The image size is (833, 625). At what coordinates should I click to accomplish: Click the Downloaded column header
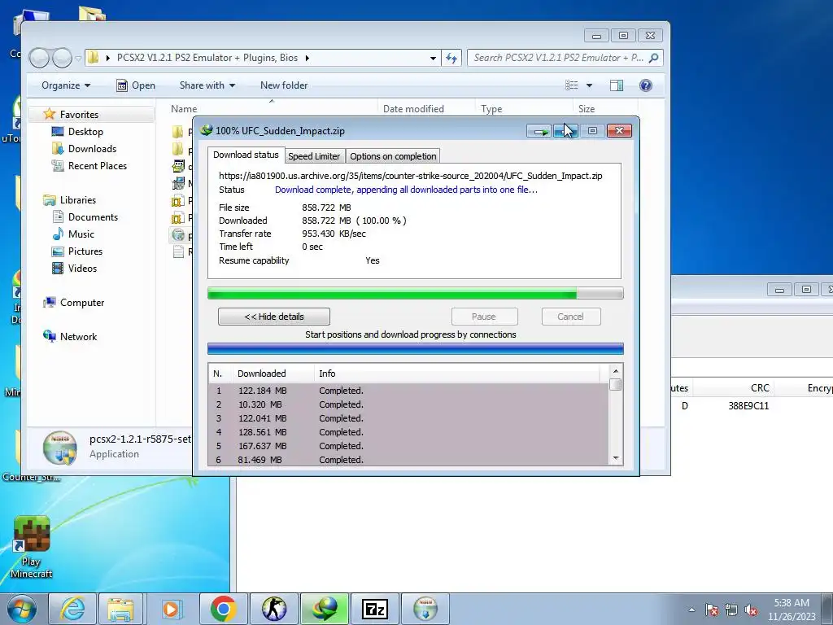[273, 374]
